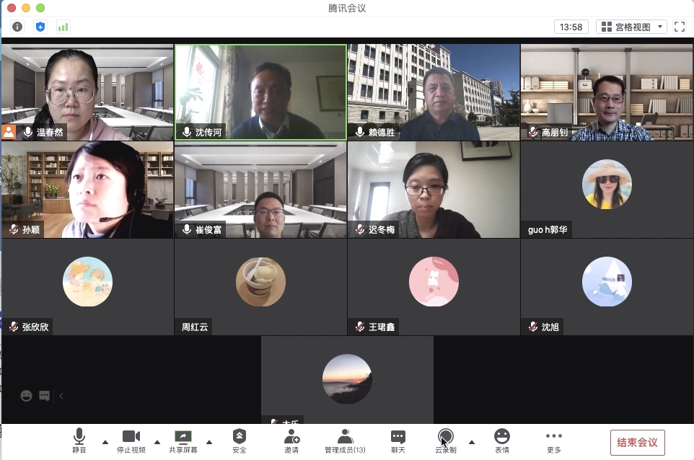Open the 更多 more menu
The image size is (694, 460).
click(x=554, y=441)
